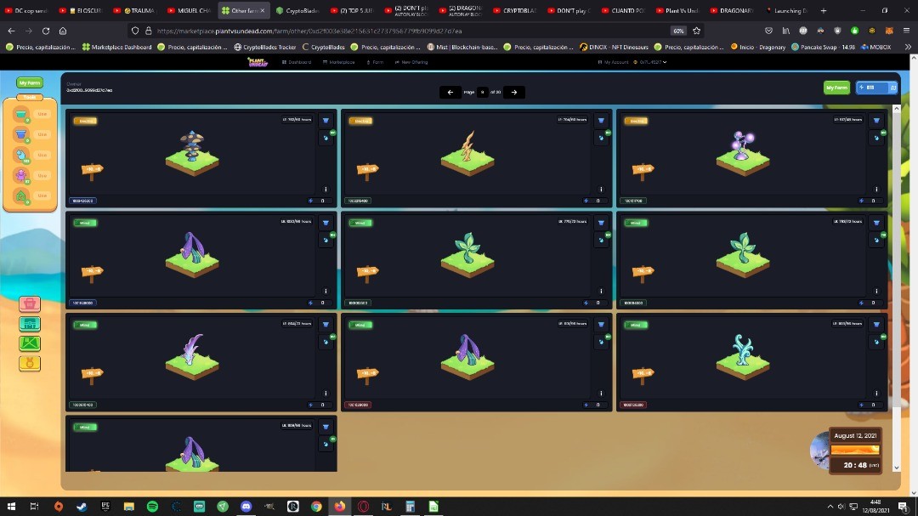Show info for the mushroom plant card
The image size is (918, 516).
[x=326, y=190]
